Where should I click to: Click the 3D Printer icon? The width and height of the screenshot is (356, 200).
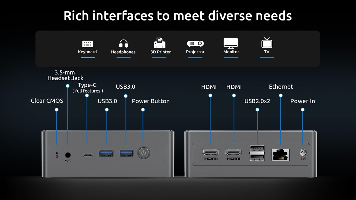[x=160, y=43]
